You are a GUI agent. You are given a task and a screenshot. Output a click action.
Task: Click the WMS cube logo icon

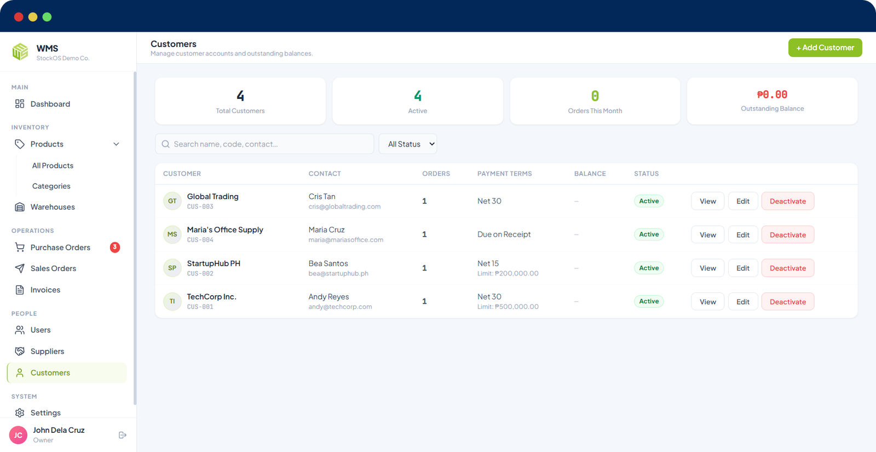(20, 52)
